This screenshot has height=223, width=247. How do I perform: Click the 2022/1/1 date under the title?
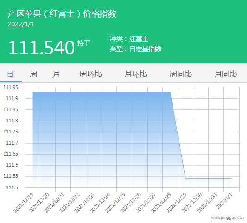click(x=21, y=24)
